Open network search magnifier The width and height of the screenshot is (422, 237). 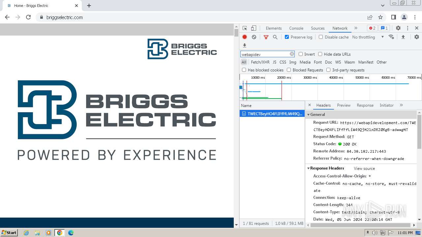point(275,37)
